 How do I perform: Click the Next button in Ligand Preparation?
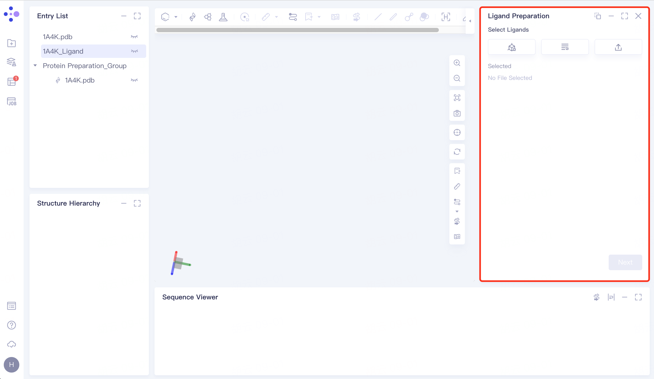[625, 262]
